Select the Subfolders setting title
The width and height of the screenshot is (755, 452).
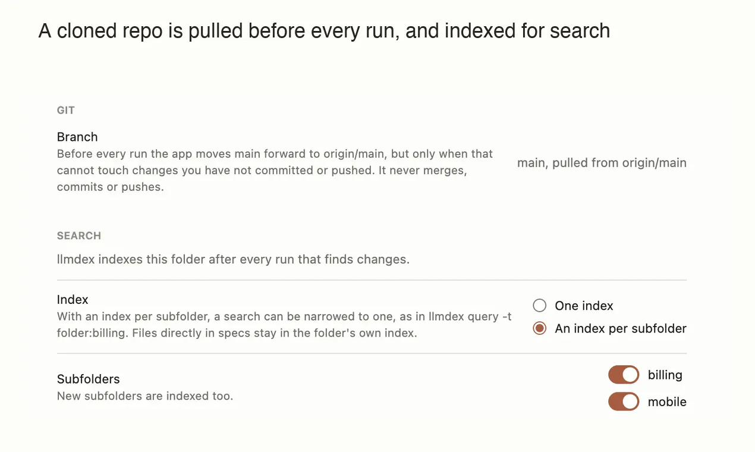point(88,379)
